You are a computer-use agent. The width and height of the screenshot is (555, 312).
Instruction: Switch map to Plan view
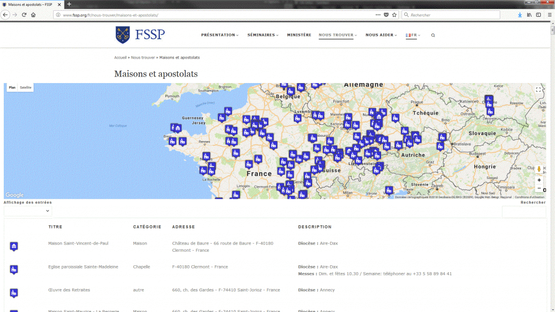(12, 87)
